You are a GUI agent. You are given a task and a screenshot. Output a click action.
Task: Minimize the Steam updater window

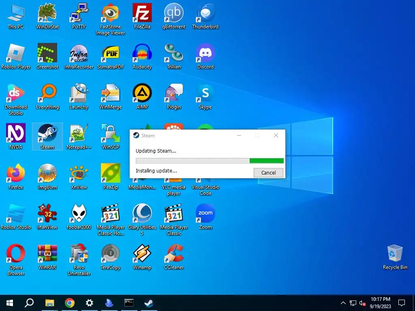(x=239, y=135)
